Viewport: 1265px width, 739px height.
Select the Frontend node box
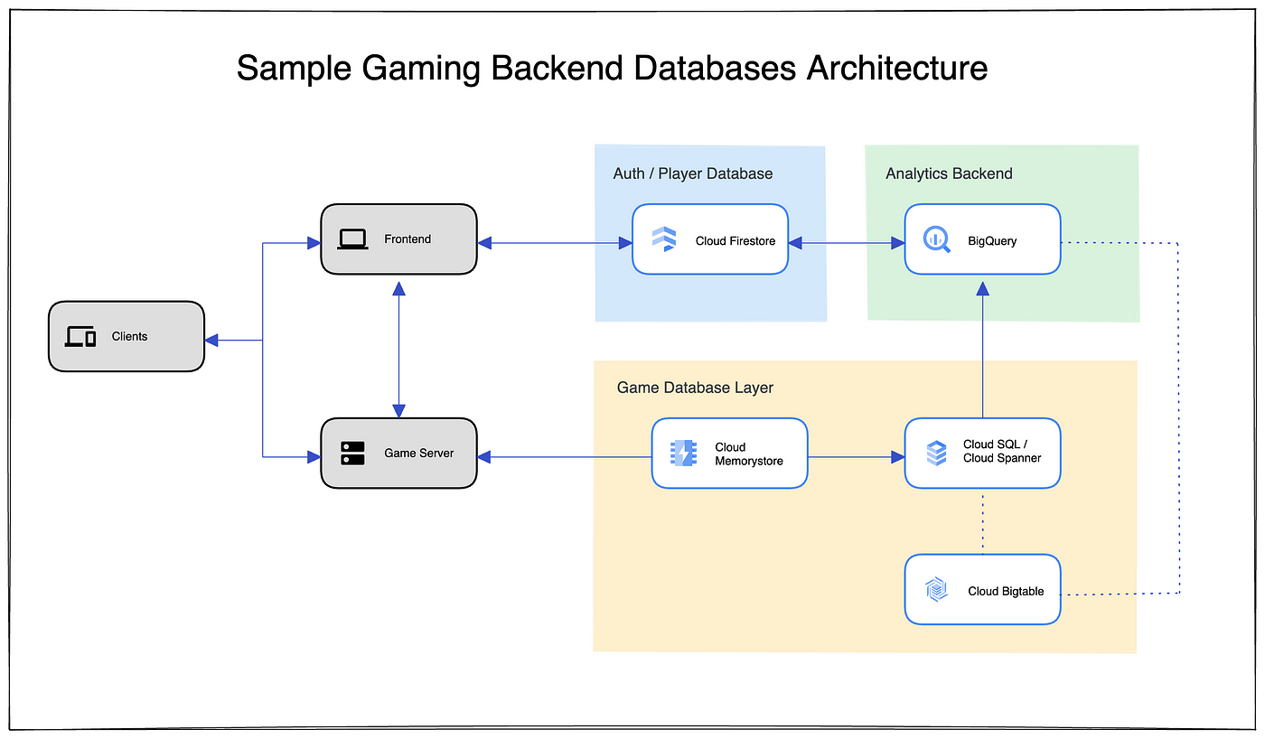point(398,239)
